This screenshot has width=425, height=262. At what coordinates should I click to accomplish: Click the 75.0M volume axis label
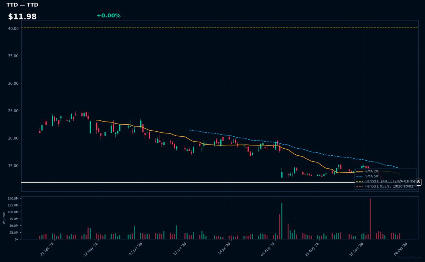coord(14,219)
